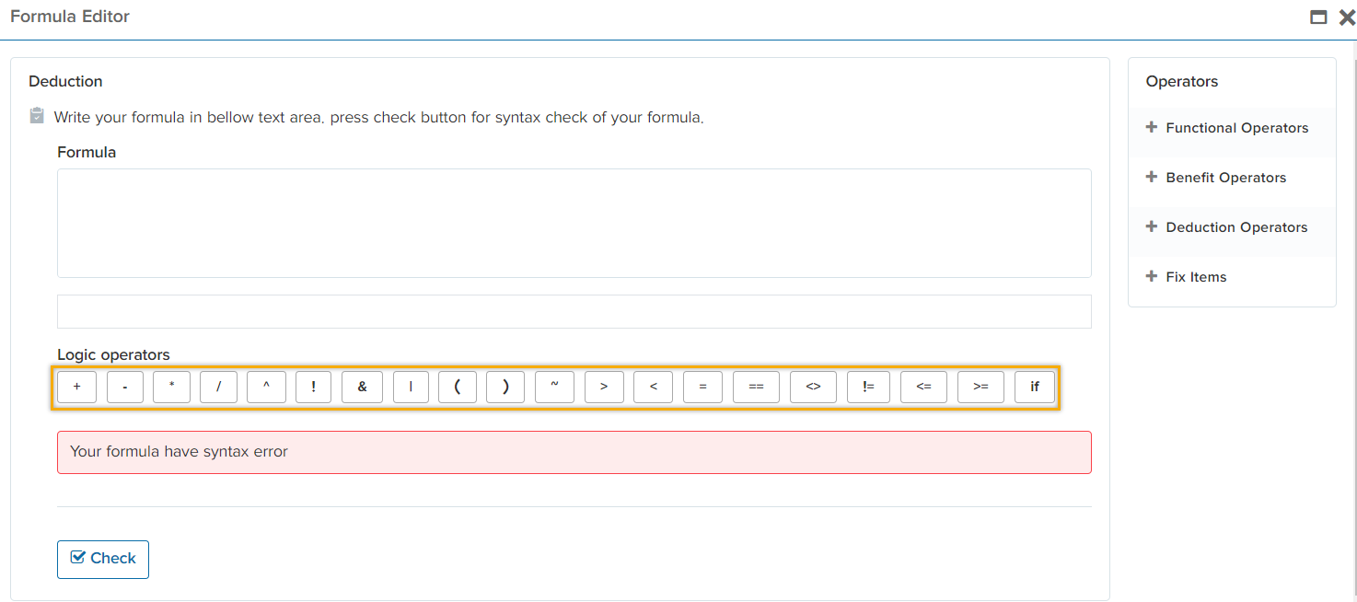Expand the Fix Items section
This screenshot has height=602, width=1357.
[x=1195, y=277]
